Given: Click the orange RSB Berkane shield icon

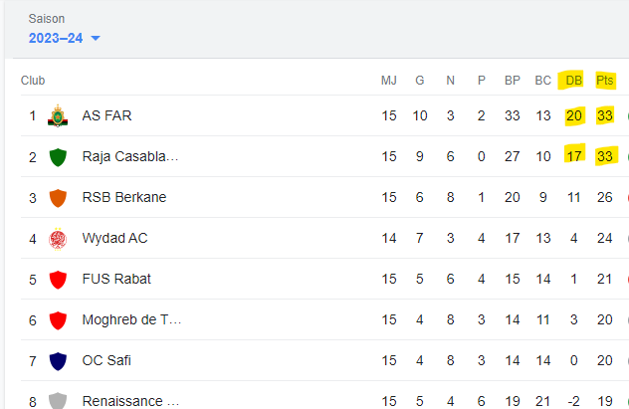Looking at the screenshot, I should click(x=58, y=197).
